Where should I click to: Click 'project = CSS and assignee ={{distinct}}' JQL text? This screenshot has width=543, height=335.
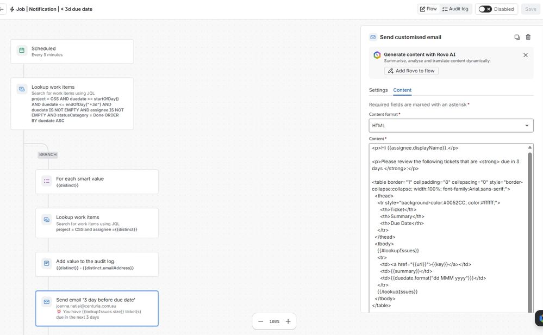point(97,229)
